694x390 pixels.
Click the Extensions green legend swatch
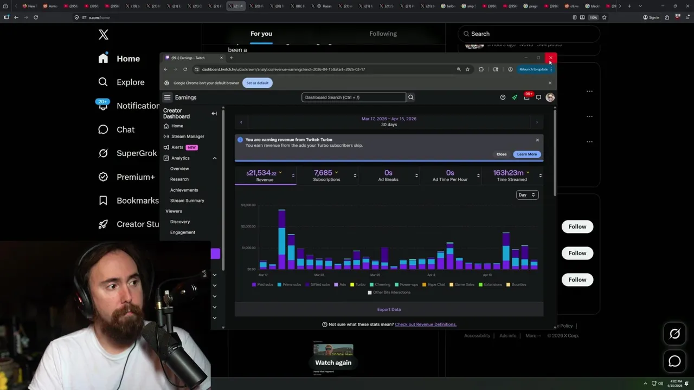tap(481, 284)
